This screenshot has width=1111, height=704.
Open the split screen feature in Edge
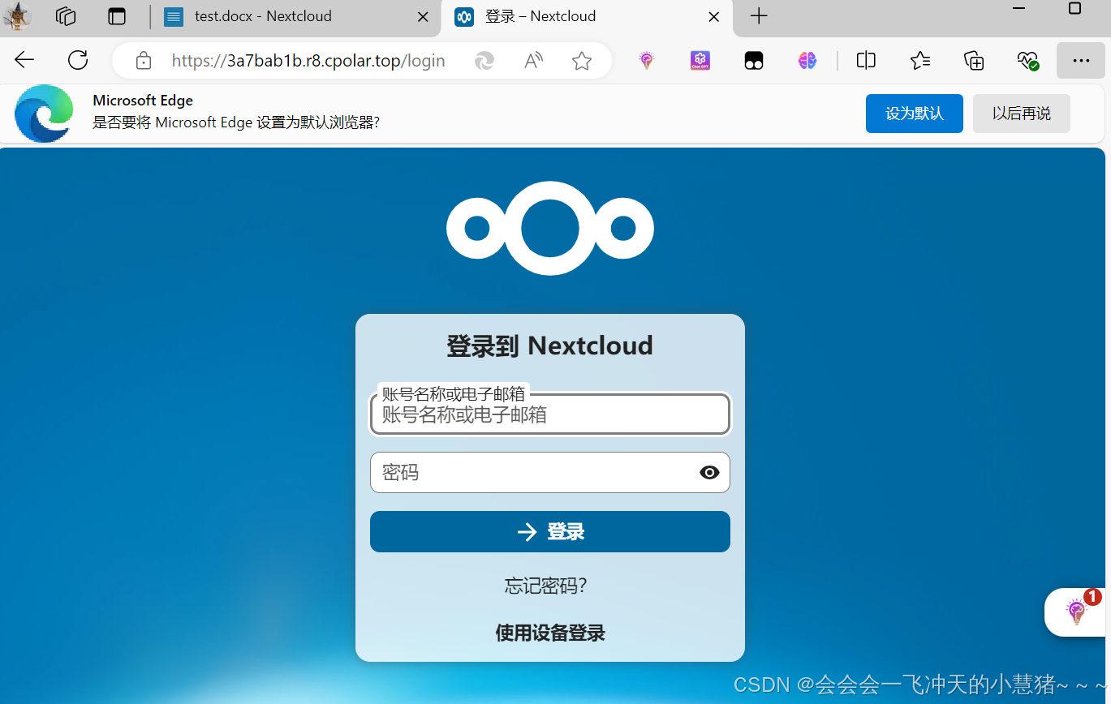point(865,60)
